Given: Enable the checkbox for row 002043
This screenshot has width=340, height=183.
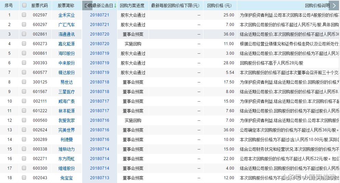Looking at the screenshot, I should pyautogui.click(x=24, y=178).
